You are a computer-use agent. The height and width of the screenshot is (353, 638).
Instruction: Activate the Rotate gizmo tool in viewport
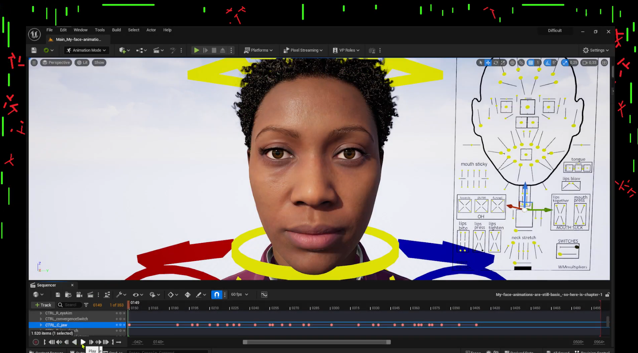click(x=496, y=63)
